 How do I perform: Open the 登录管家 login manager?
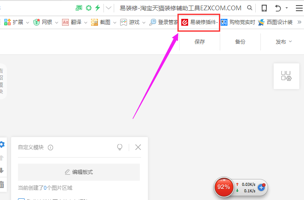click(163, 22)
